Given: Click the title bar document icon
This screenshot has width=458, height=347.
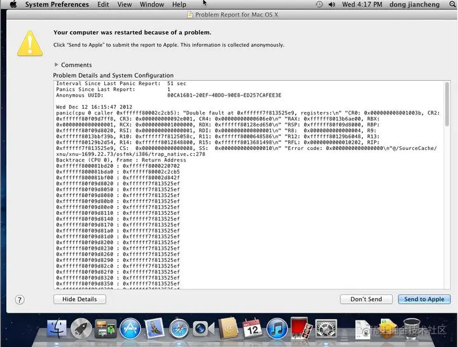Looking at the screenshot, I should [190, 15].
